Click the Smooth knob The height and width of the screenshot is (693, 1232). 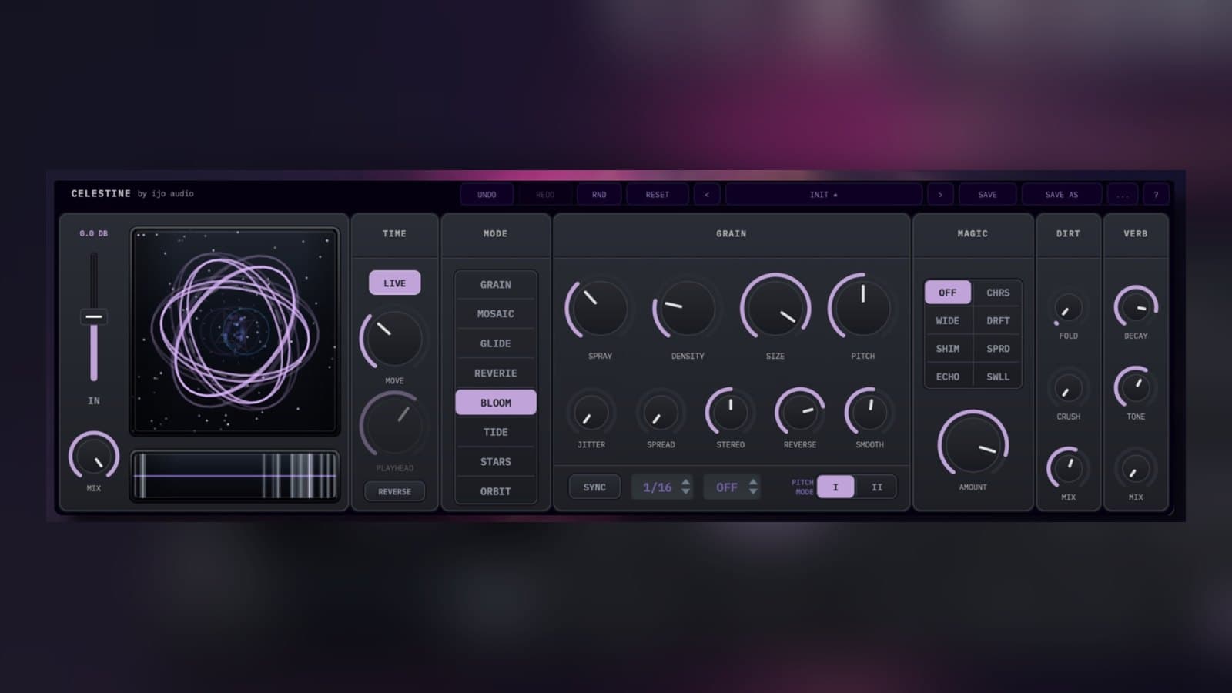tap(869, 413)
